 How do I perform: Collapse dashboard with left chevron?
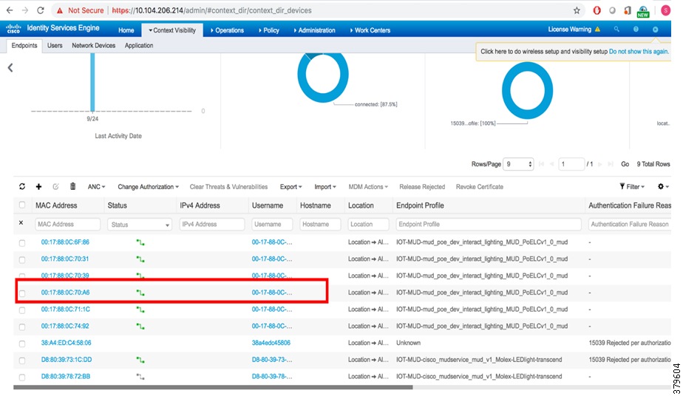10,67
